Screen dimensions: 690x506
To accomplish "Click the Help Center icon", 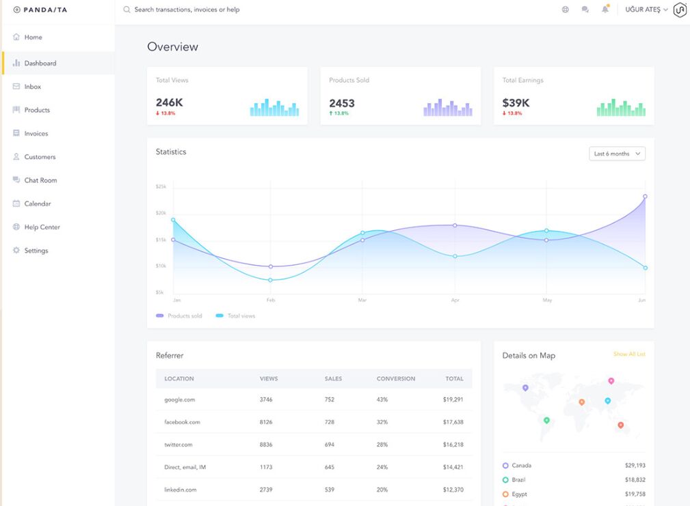I will 16,227.
